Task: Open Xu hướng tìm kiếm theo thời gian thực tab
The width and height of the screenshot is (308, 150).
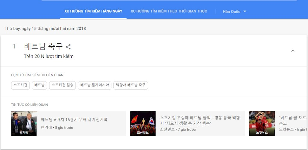Action: click(169, 11)
